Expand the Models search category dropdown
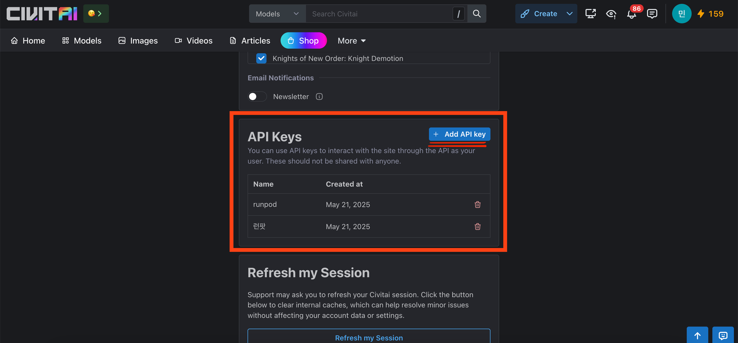Image resolution: width=738 pixels, height=343 pixels. (x=277, y=14)
